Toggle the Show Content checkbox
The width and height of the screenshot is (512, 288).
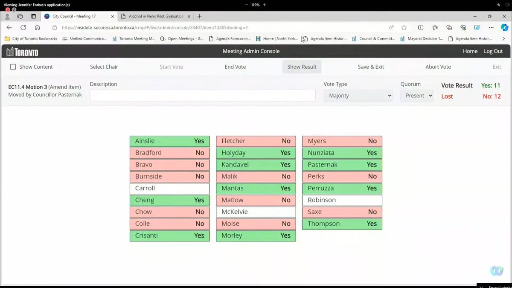point(13,67)
